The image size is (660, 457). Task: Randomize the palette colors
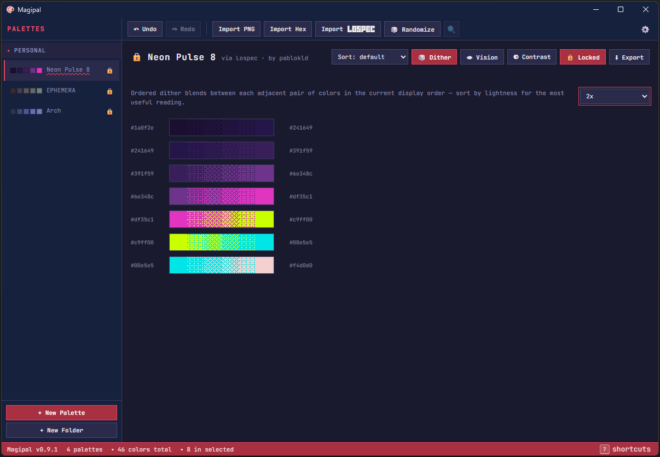pos(412,30)
